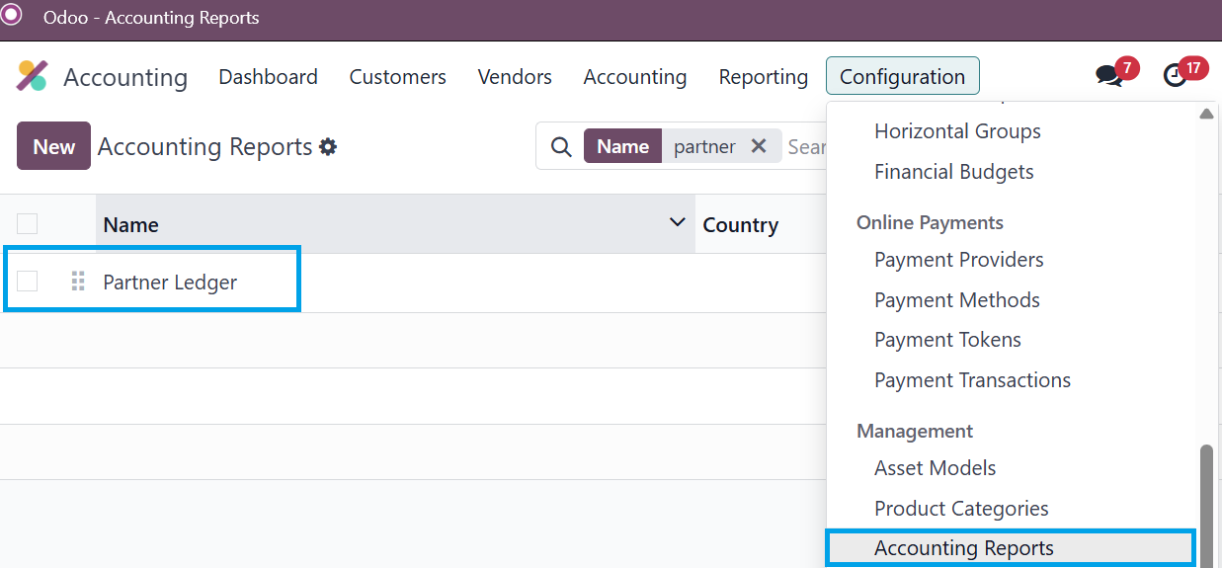Click the Odoo window icon in title bar

click(12, 17)
